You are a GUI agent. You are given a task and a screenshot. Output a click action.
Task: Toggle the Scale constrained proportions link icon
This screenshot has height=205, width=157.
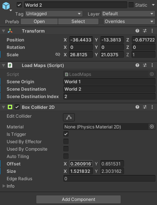point(58,54)
